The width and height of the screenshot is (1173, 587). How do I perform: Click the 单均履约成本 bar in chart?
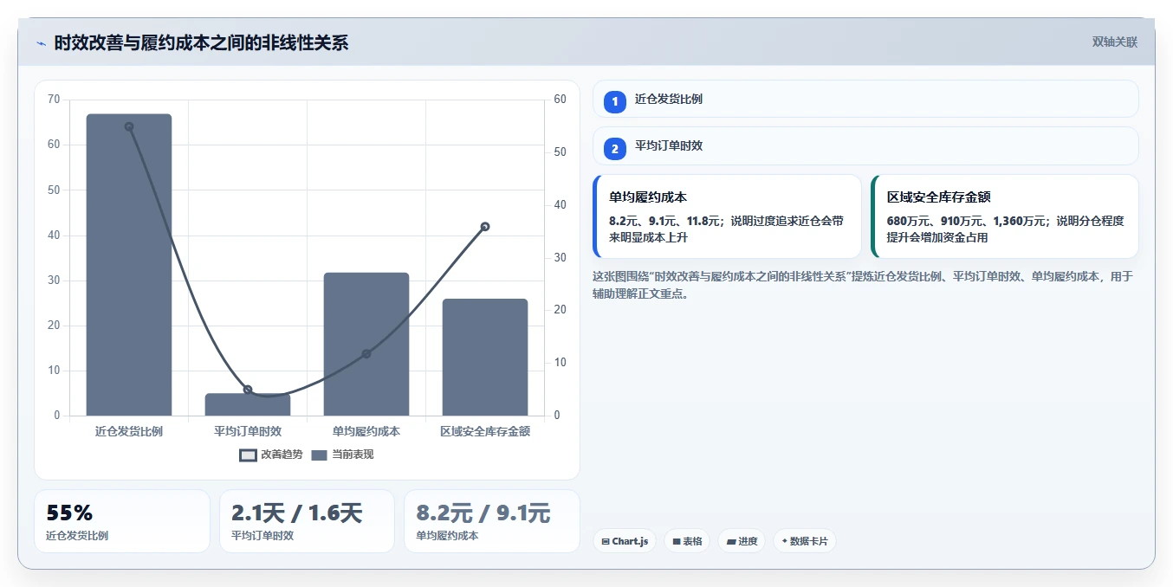click(x=366, y=344)
